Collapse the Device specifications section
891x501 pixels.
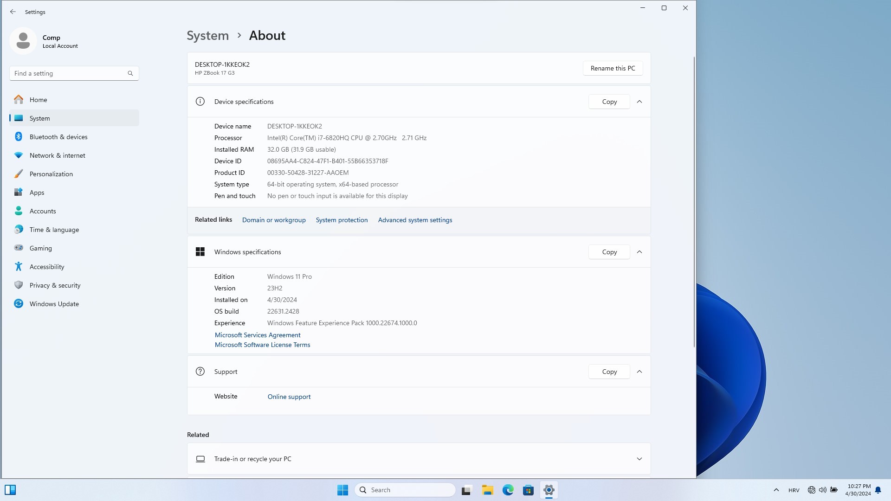639,102
